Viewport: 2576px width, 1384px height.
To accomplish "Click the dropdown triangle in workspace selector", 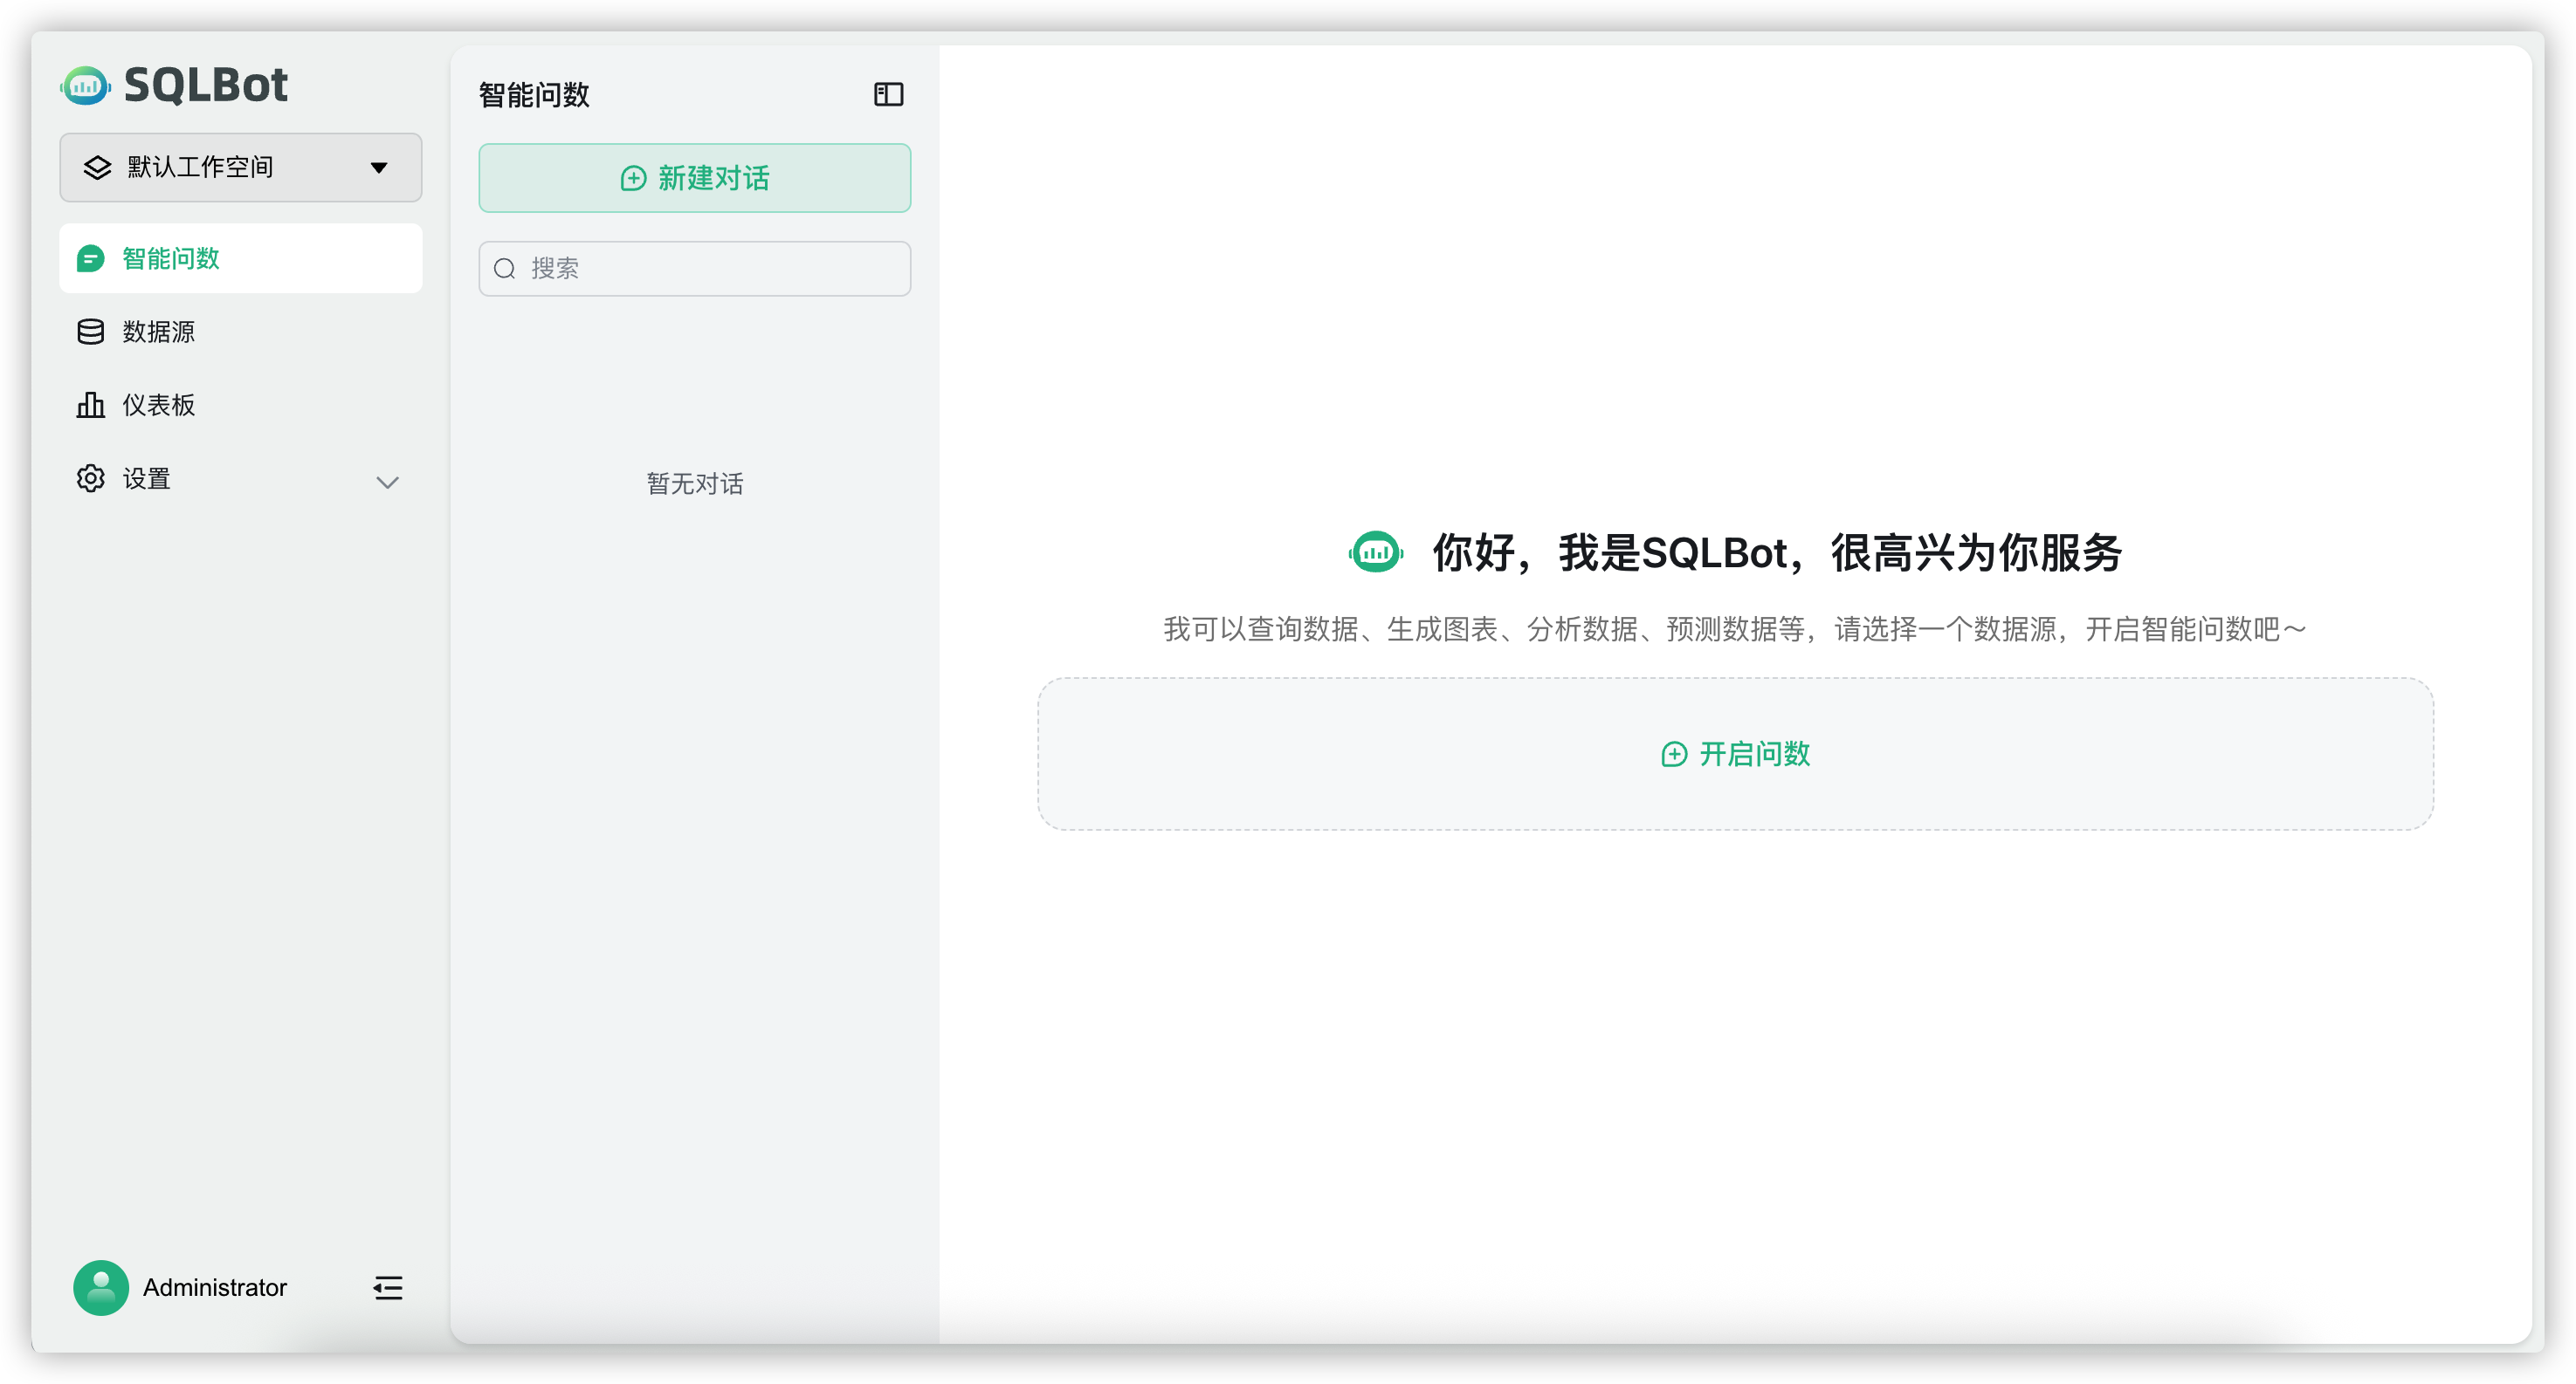I will (378, 167).
